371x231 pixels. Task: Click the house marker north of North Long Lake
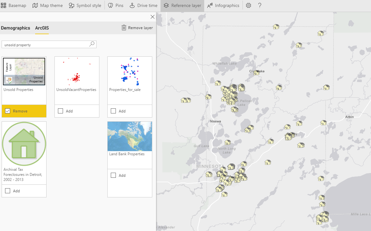(x=228, y=142)
